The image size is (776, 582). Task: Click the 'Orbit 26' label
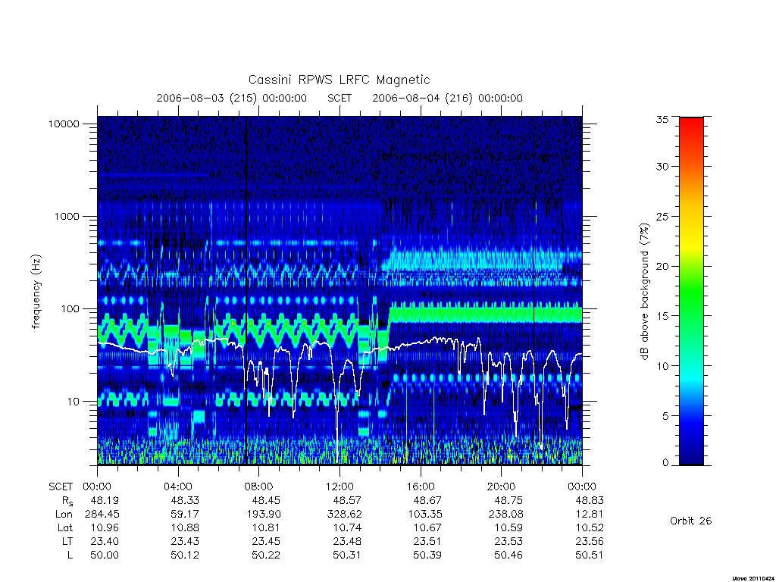pos(691,521)
